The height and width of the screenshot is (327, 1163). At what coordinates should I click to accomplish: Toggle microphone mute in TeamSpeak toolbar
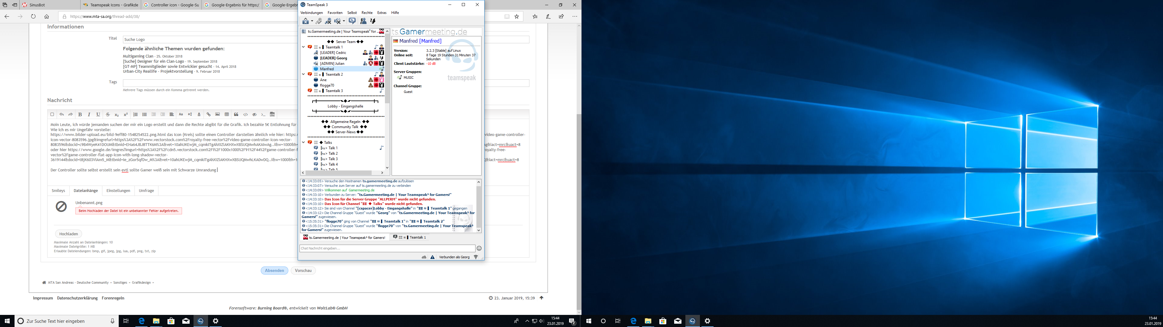point(328,21)
